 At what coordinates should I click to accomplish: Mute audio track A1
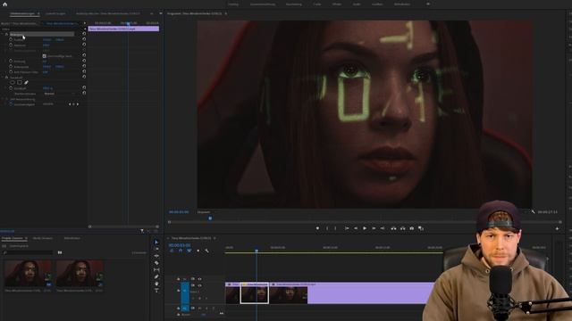200,309
